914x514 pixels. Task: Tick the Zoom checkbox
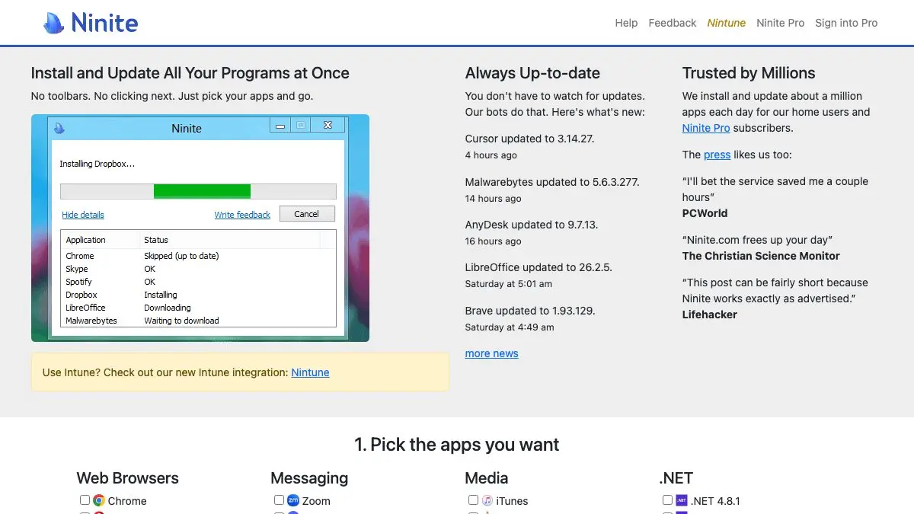point(279,500)
